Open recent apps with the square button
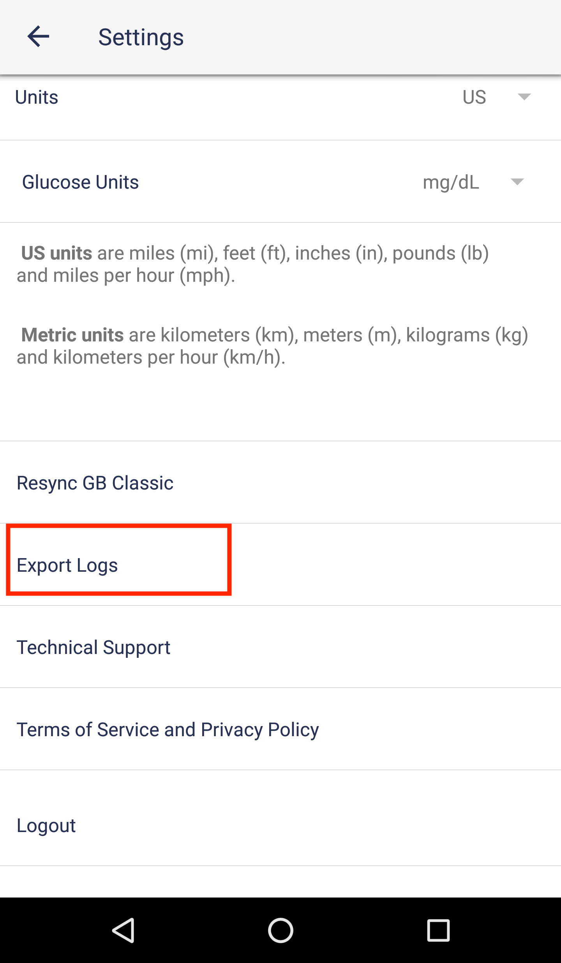This screenshot has width=561, height=963. point(438,930)
